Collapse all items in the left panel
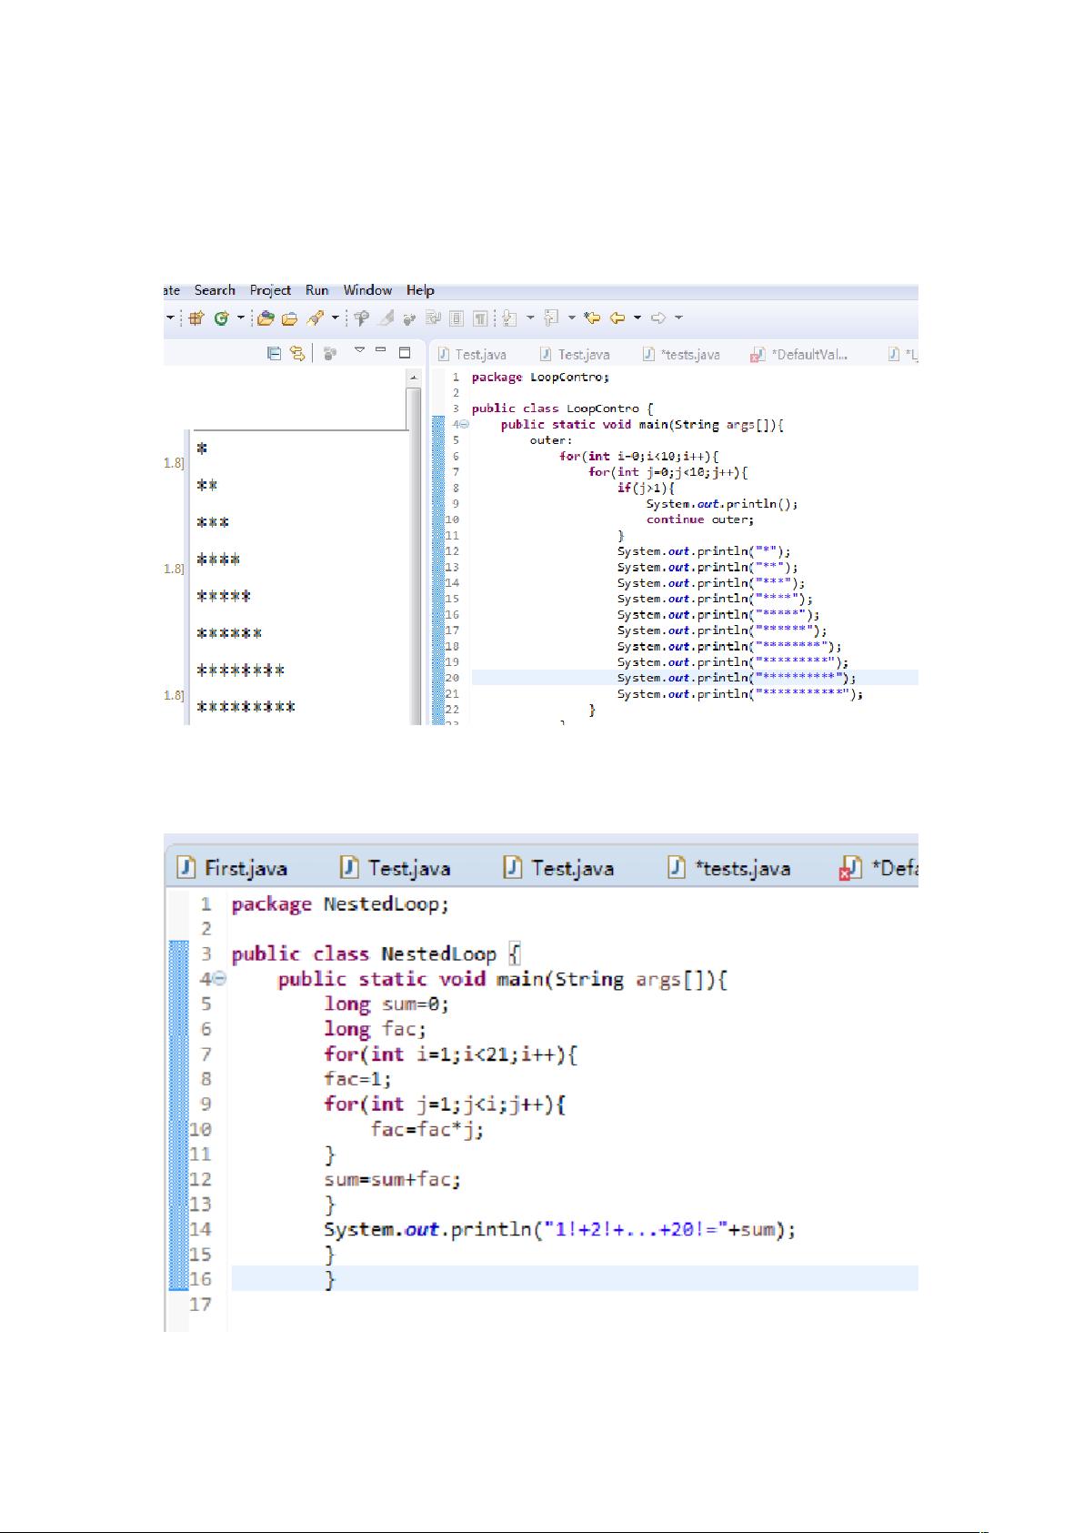Screen dimensions: 1084x1533 [x=274, y=353]
